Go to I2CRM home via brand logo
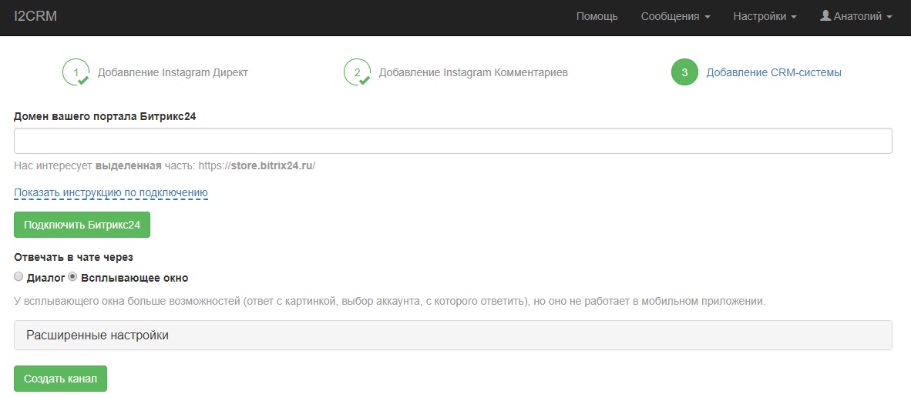The image size is (911, 404). click(35, 16)
